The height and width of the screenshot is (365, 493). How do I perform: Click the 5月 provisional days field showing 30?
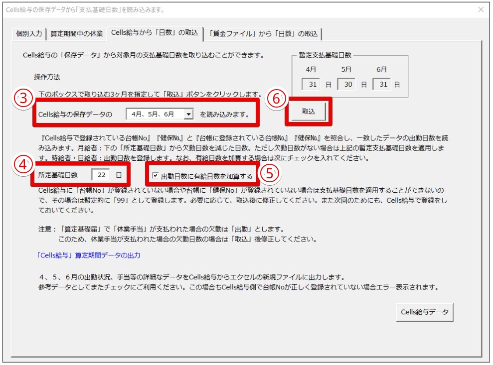pyautogui.click(x=346, y=84)
